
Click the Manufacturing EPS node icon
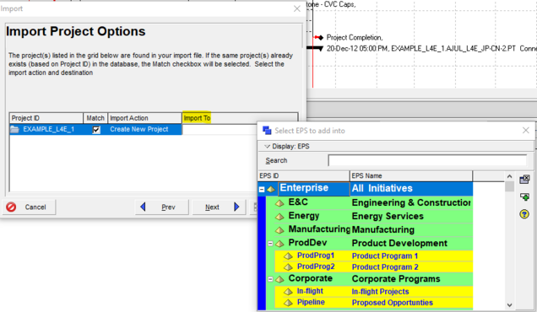(279, 230)
